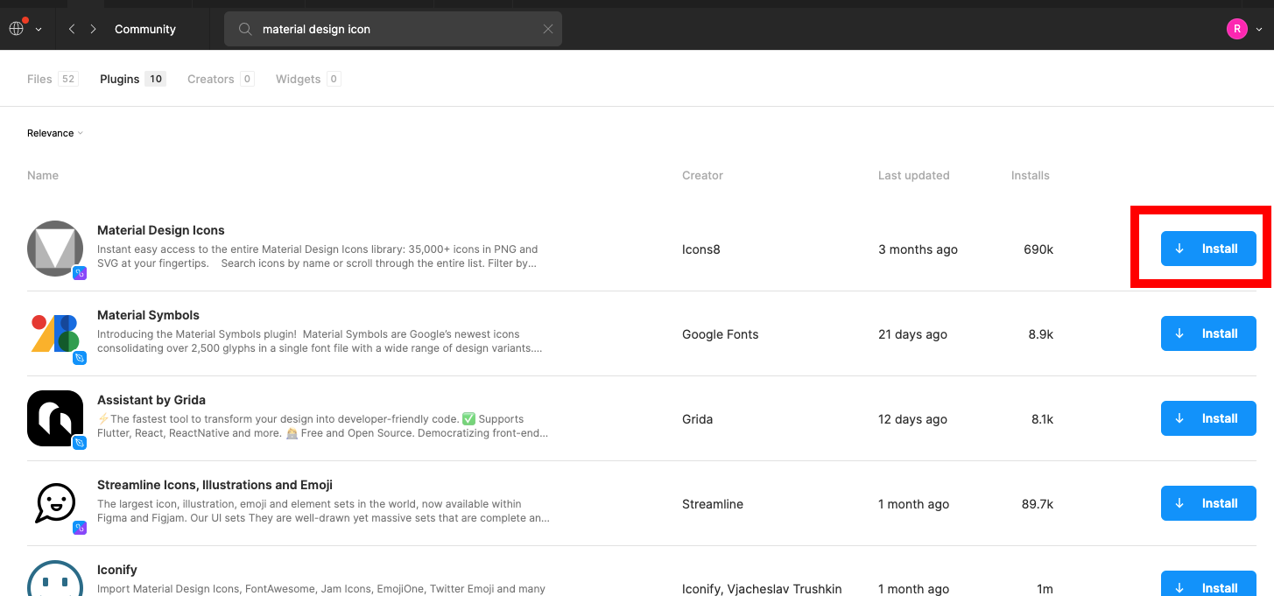1274x596 pixels.
Task: Switch to the Files tab
Action: coord(53,79)
